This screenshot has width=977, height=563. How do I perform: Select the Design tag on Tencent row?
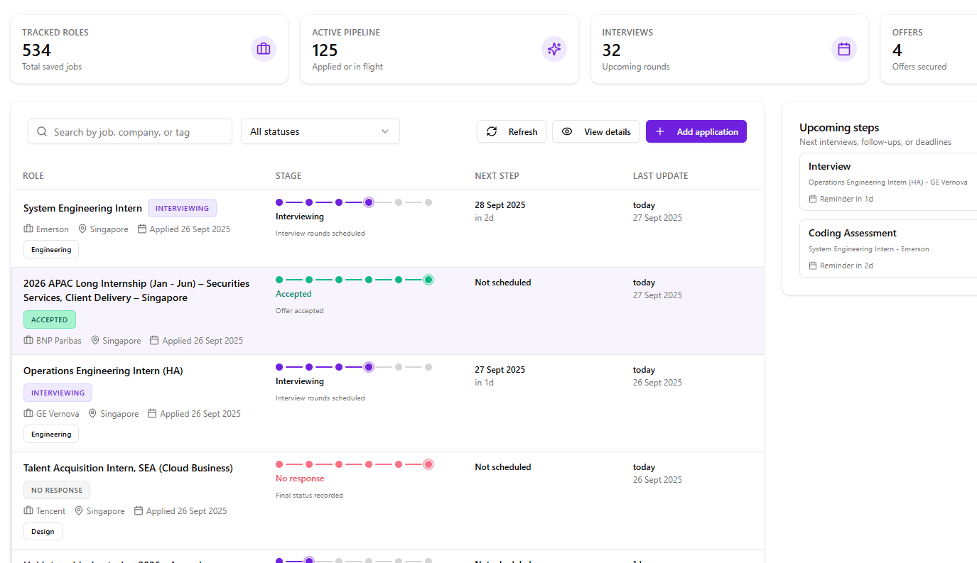pos(43,530)
